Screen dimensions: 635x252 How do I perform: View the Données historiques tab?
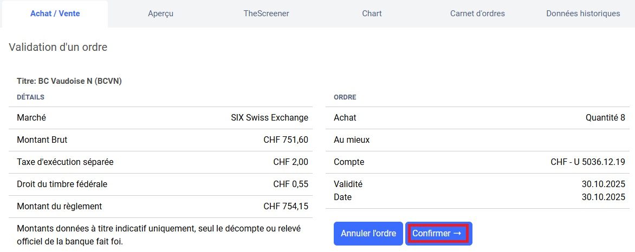[583, 14]
